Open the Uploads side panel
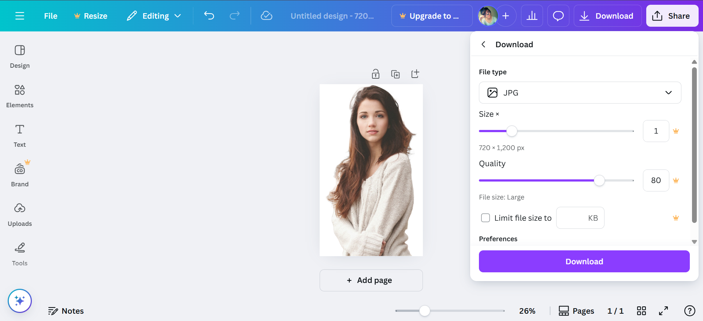This screenshot has height=321, width=703. pos(20,215)
